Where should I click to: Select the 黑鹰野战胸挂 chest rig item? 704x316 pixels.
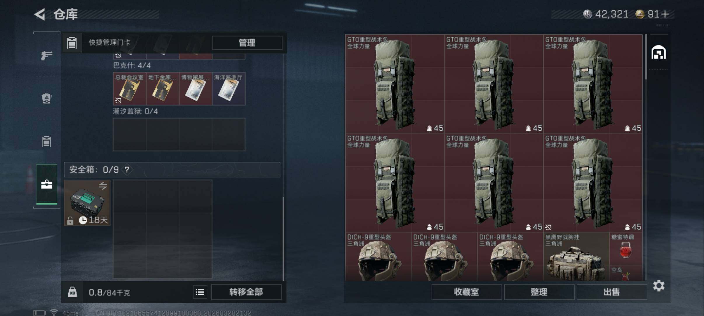(576, 257)
